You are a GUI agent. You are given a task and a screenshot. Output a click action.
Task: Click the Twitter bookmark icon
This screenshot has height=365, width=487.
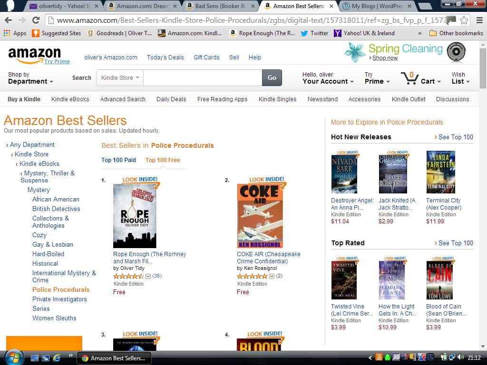coord(304,33)
